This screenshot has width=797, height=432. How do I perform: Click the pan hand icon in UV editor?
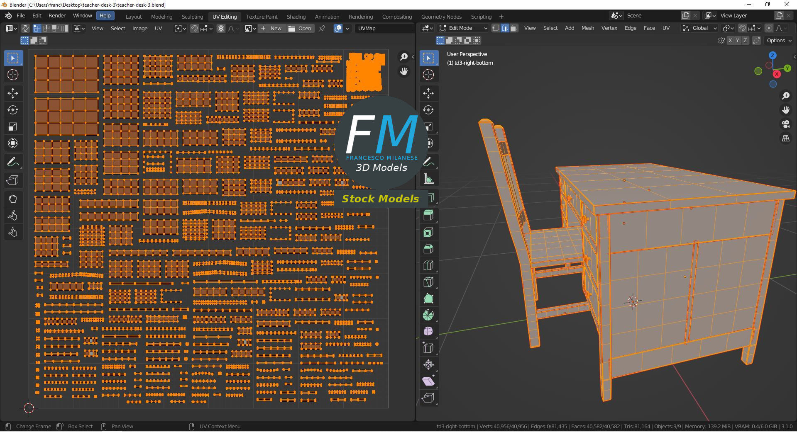tap(404, 72)
